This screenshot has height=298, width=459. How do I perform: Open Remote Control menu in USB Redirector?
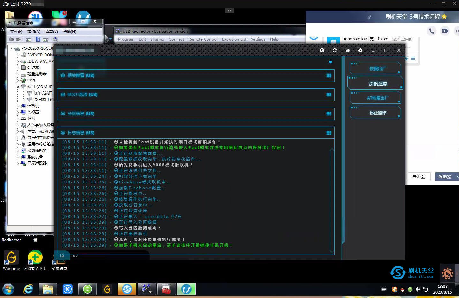(203, 39)
